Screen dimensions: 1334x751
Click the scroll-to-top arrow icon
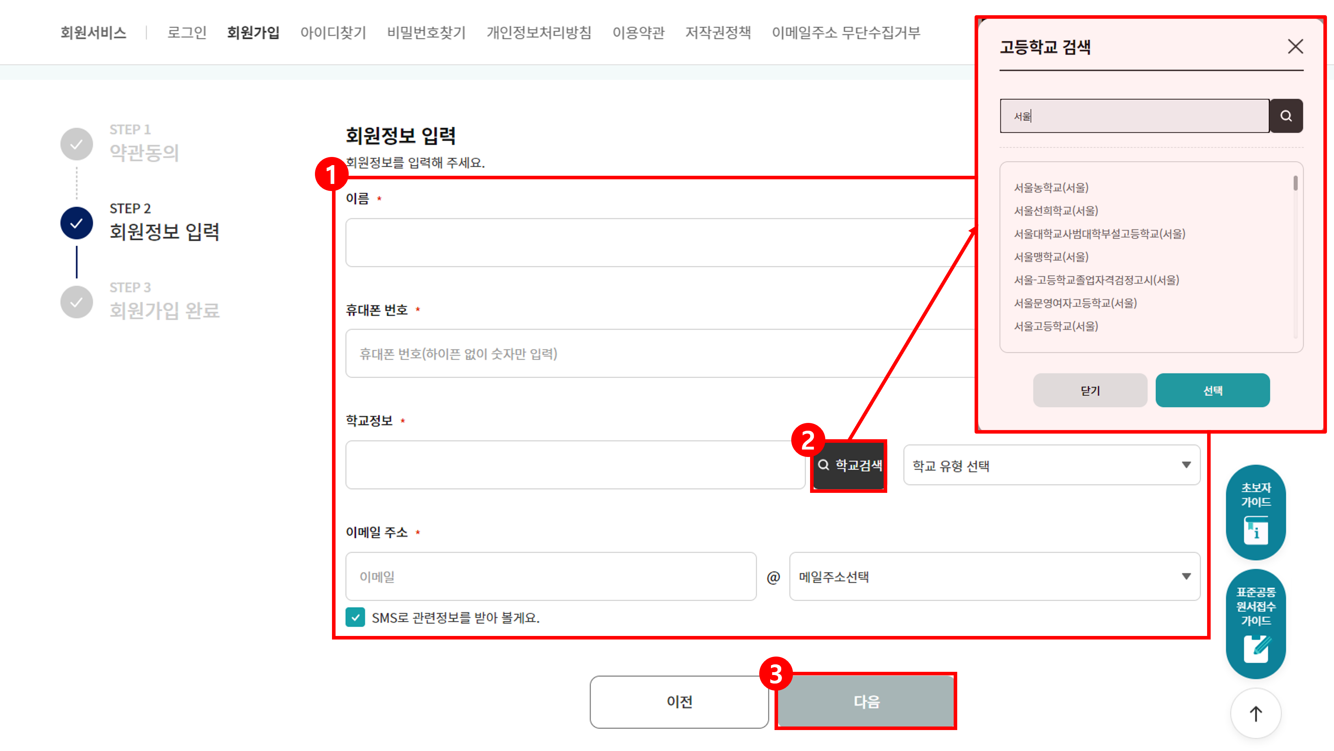(x=1256, y=714)
